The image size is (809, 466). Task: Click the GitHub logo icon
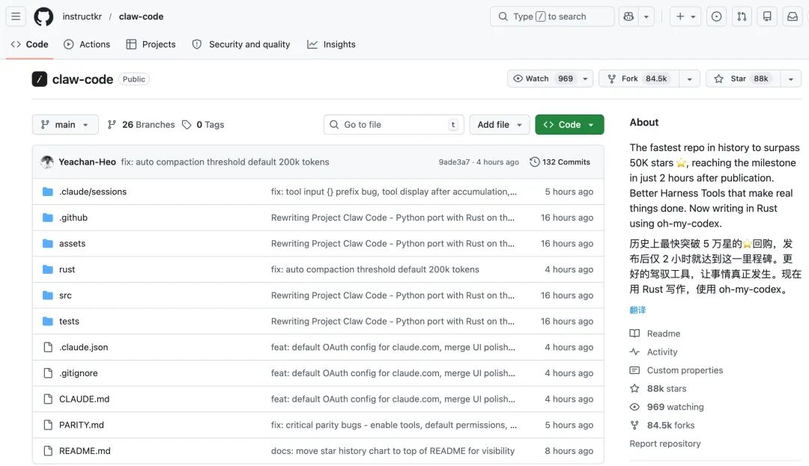pyautogui.click(x=43, y=16)
